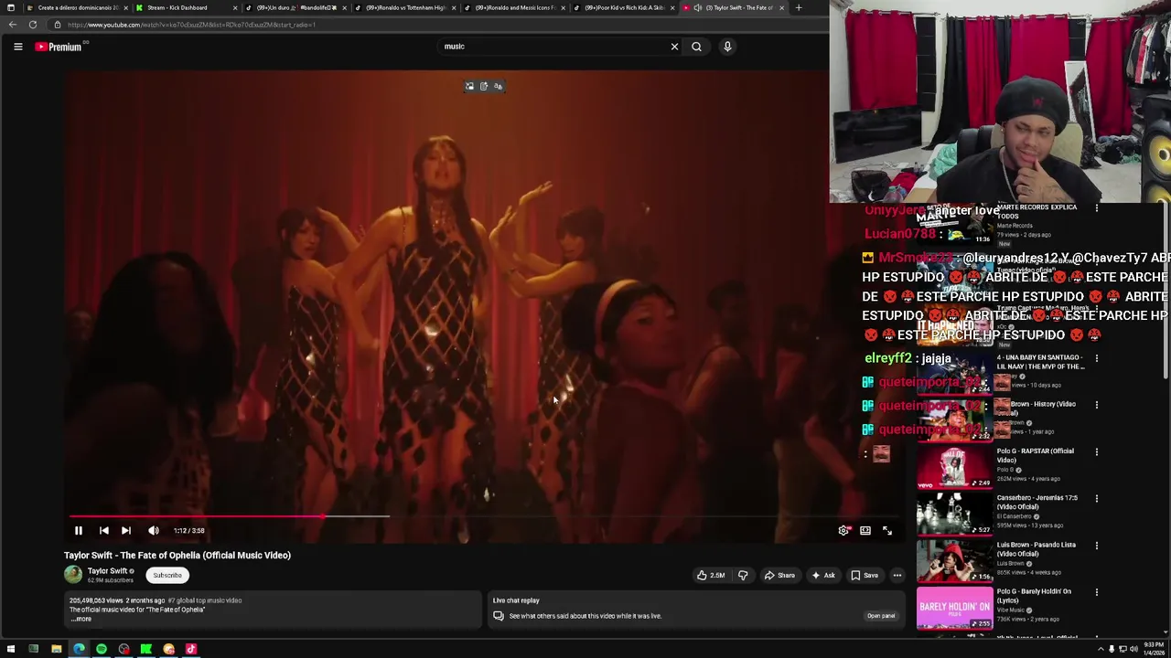Open TikTok app in taskbar
The height and width of the screenshot is (658, 1171).
(191, 649)
